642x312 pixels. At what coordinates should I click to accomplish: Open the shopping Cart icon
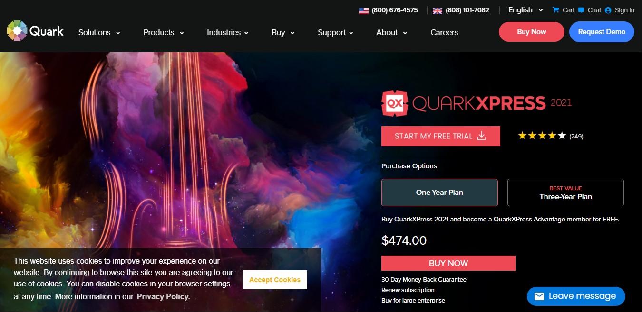pos(555,10)
